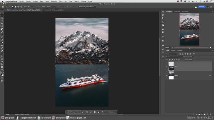The image size is (214, 120).
Task: Toggle lock position icon
Action: point(174,60)
